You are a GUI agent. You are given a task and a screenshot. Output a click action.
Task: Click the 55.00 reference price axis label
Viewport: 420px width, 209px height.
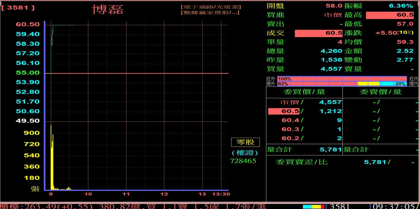click(28, 73)
